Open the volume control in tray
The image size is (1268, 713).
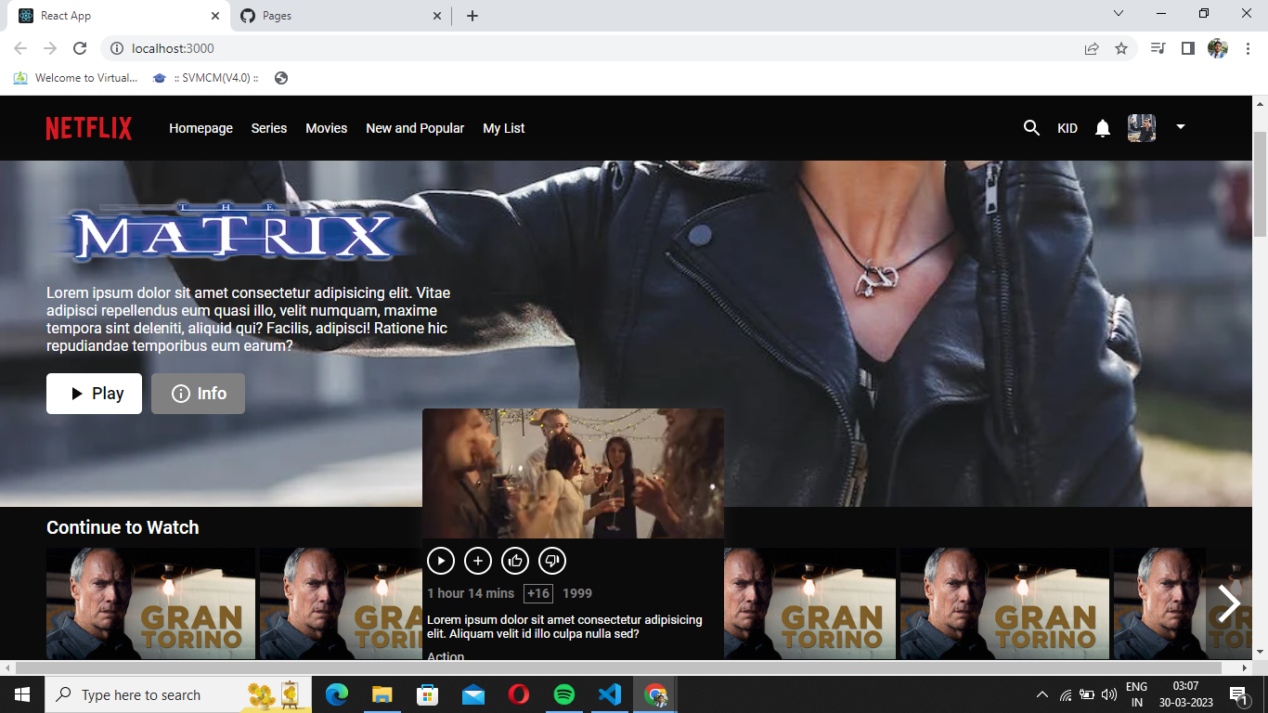1108,694
